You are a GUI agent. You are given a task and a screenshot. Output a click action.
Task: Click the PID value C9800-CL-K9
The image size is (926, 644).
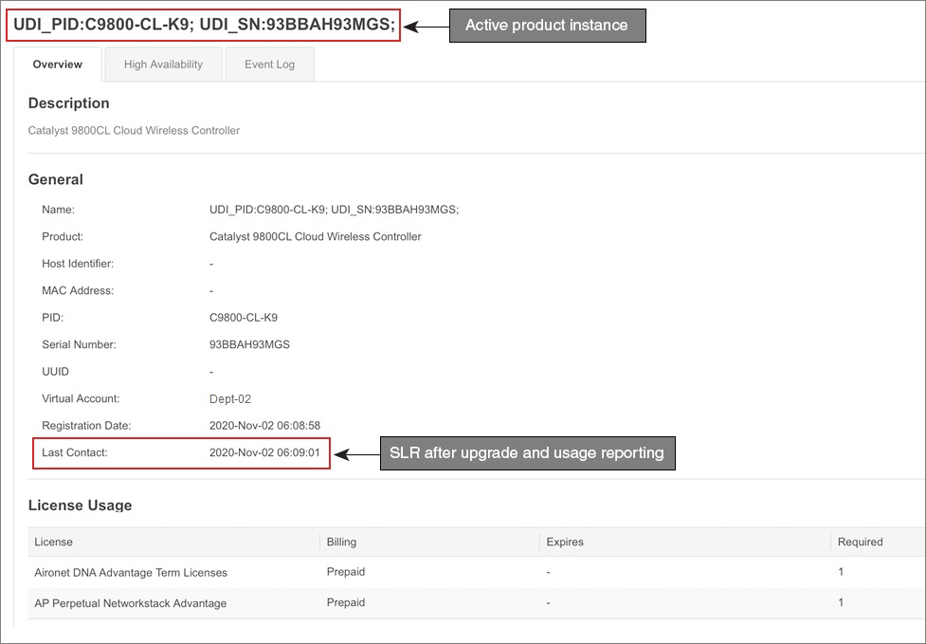[x=247, y=317]
